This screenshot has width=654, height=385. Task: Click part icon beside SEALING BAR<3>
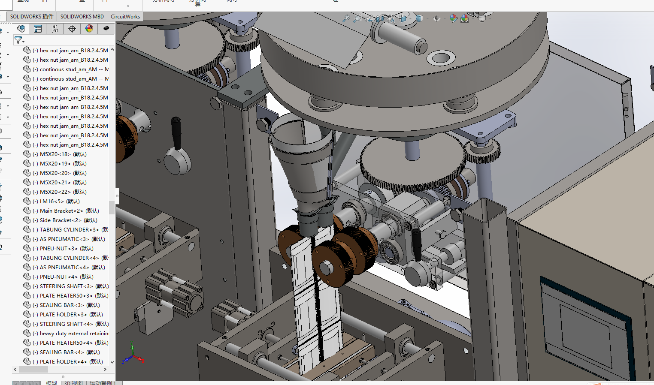click(x=27, y=305)
